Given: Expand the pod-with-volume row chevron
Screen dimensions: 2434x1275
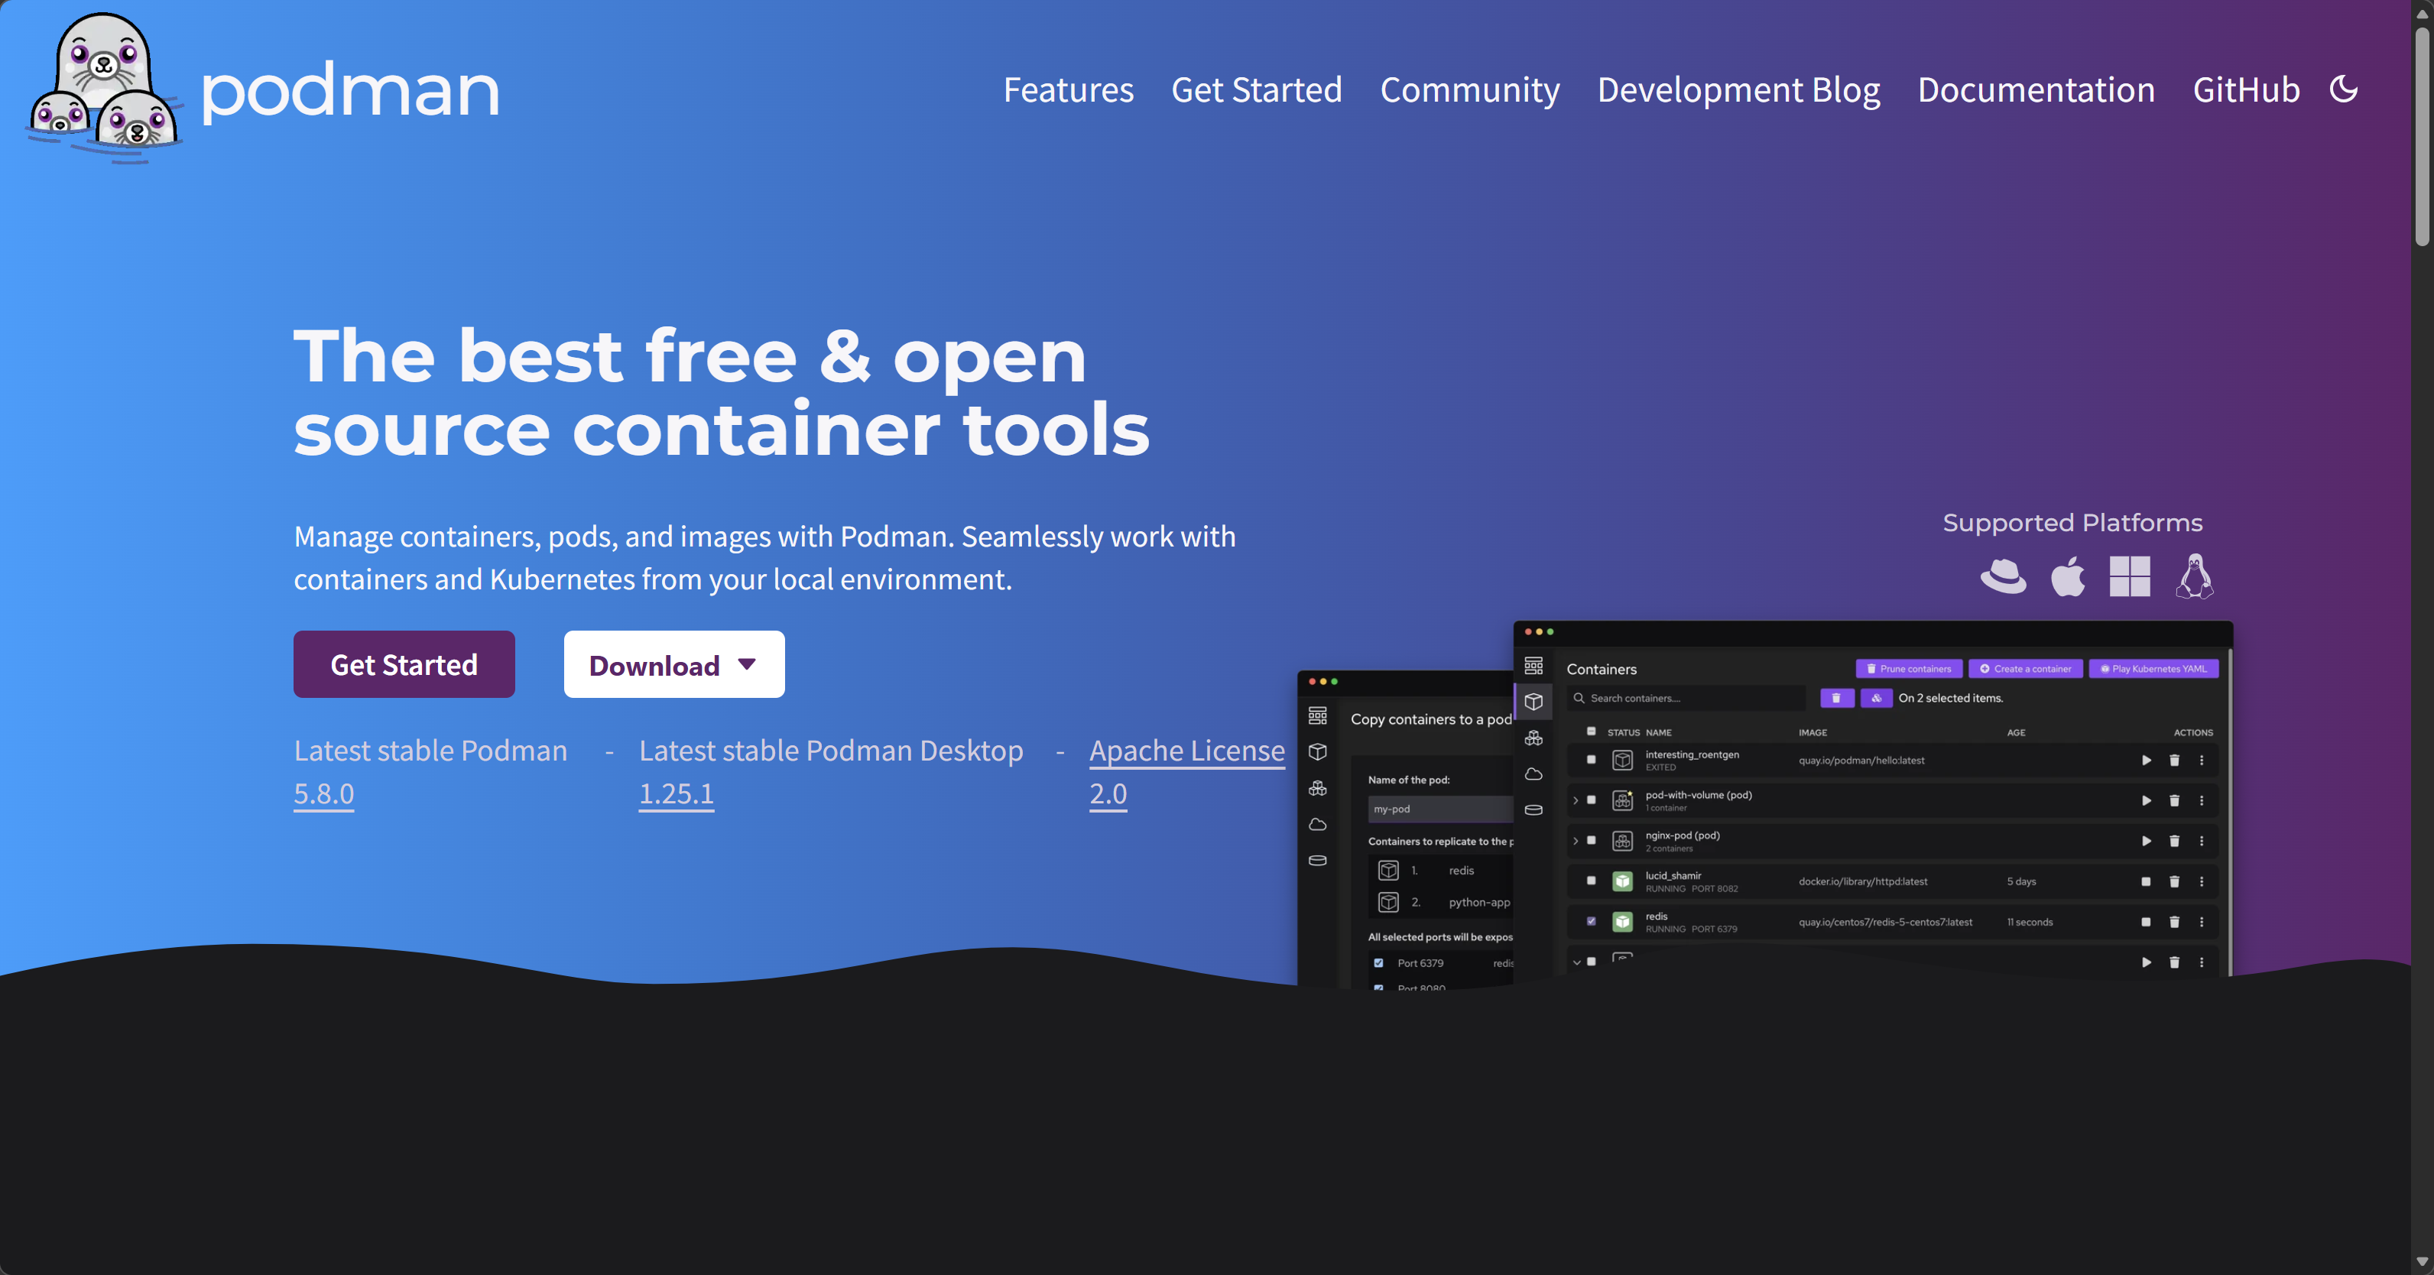Looking at the screenshot, I should 1575,800.
